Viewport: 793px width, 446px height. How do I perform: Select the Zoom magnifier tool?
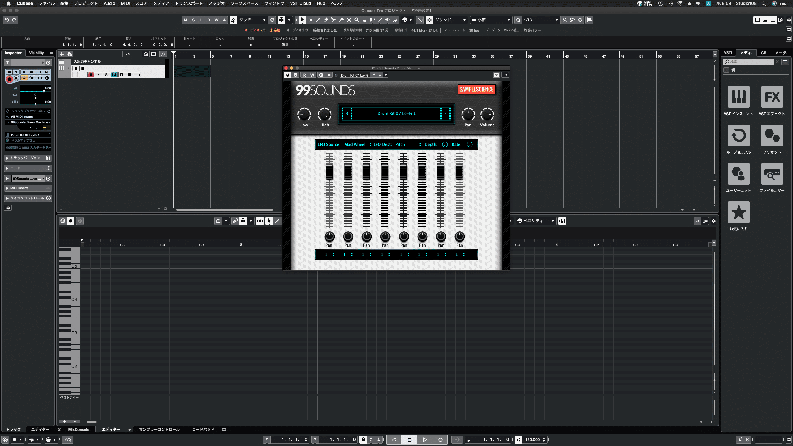(357, 20)
